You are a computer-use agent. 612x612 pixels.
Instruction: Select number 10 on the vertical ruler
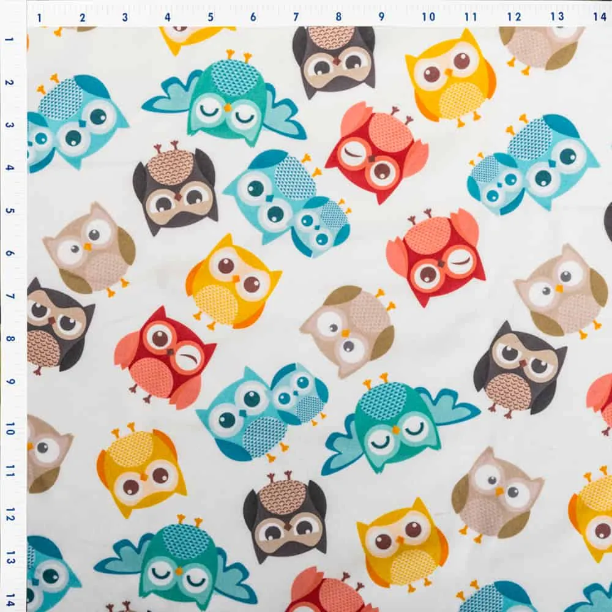[x=10, y=428]
